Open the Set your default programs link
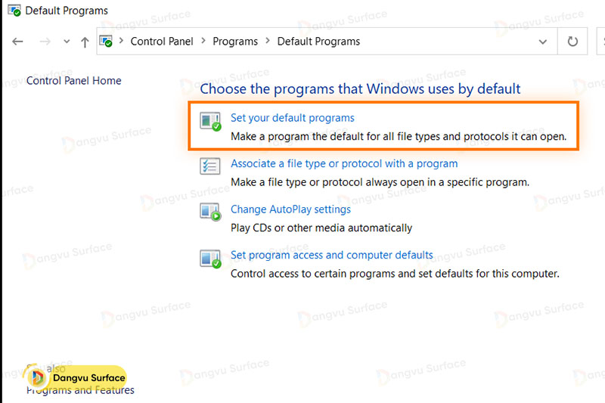605x403 pixels. point(292,118)
